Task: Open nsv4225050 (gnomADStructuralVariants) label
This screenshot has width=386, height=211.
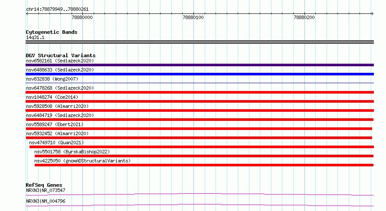Action: (x=82, y=161)
